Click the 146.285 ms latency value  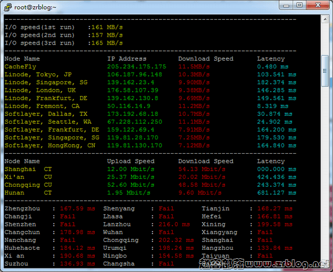[277, 90]
